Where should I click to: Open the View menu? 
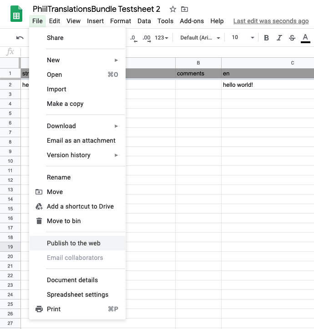pos(73,21)
